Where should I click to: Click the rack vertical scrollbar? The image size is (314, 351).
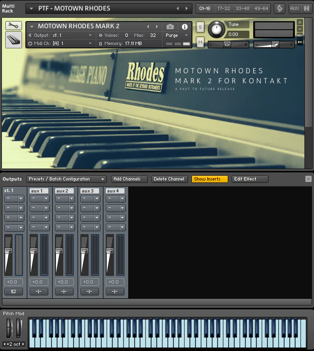click(x=309, y=72)
